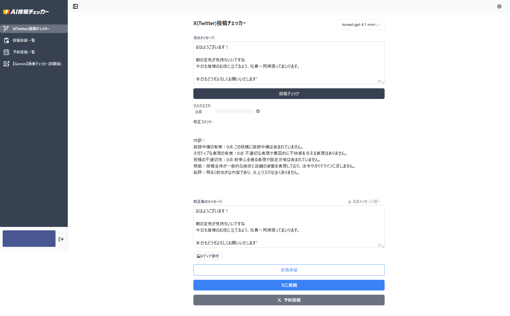
Task: Open the Gemini画像チェッカー image icon
Action: point(6,64)
